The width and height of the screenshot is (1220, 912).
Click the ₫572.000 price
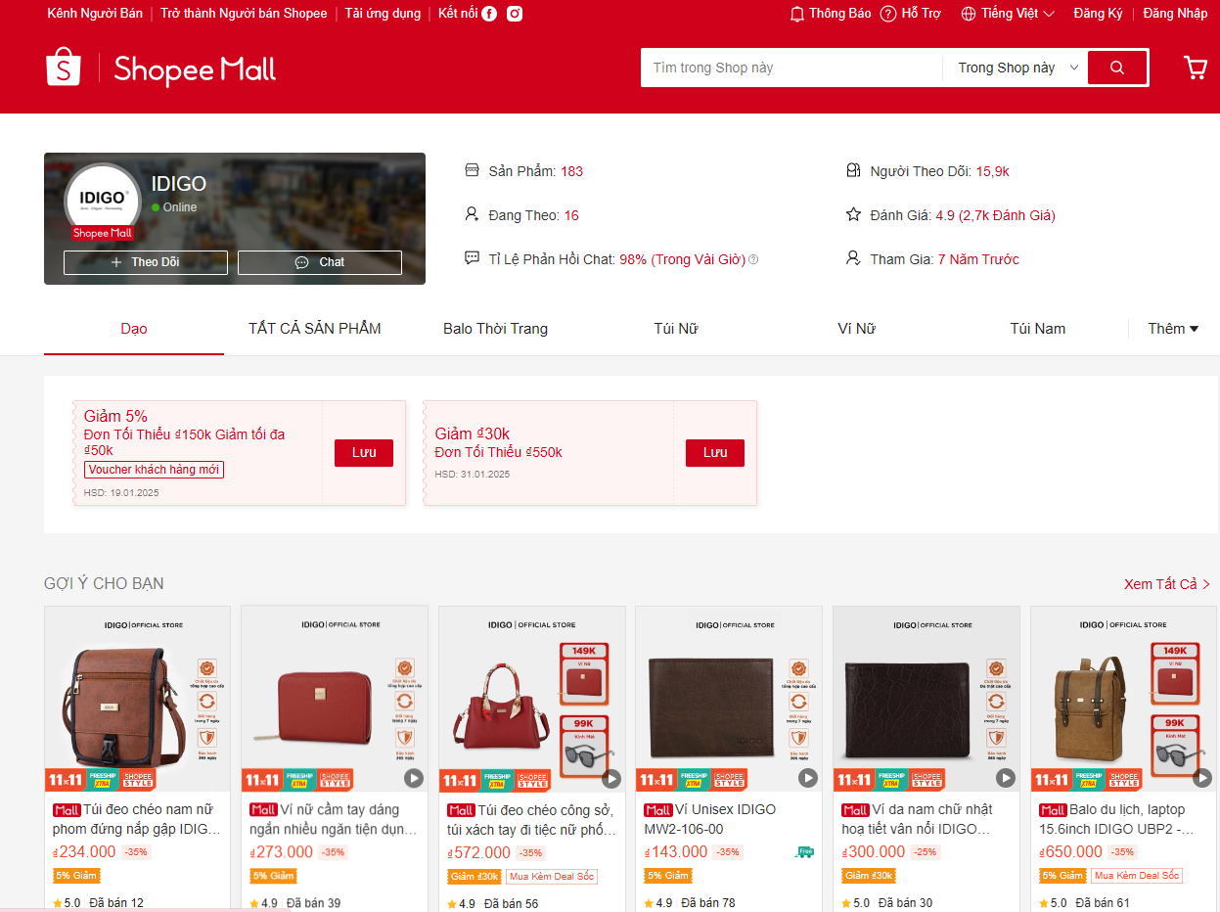479,853
